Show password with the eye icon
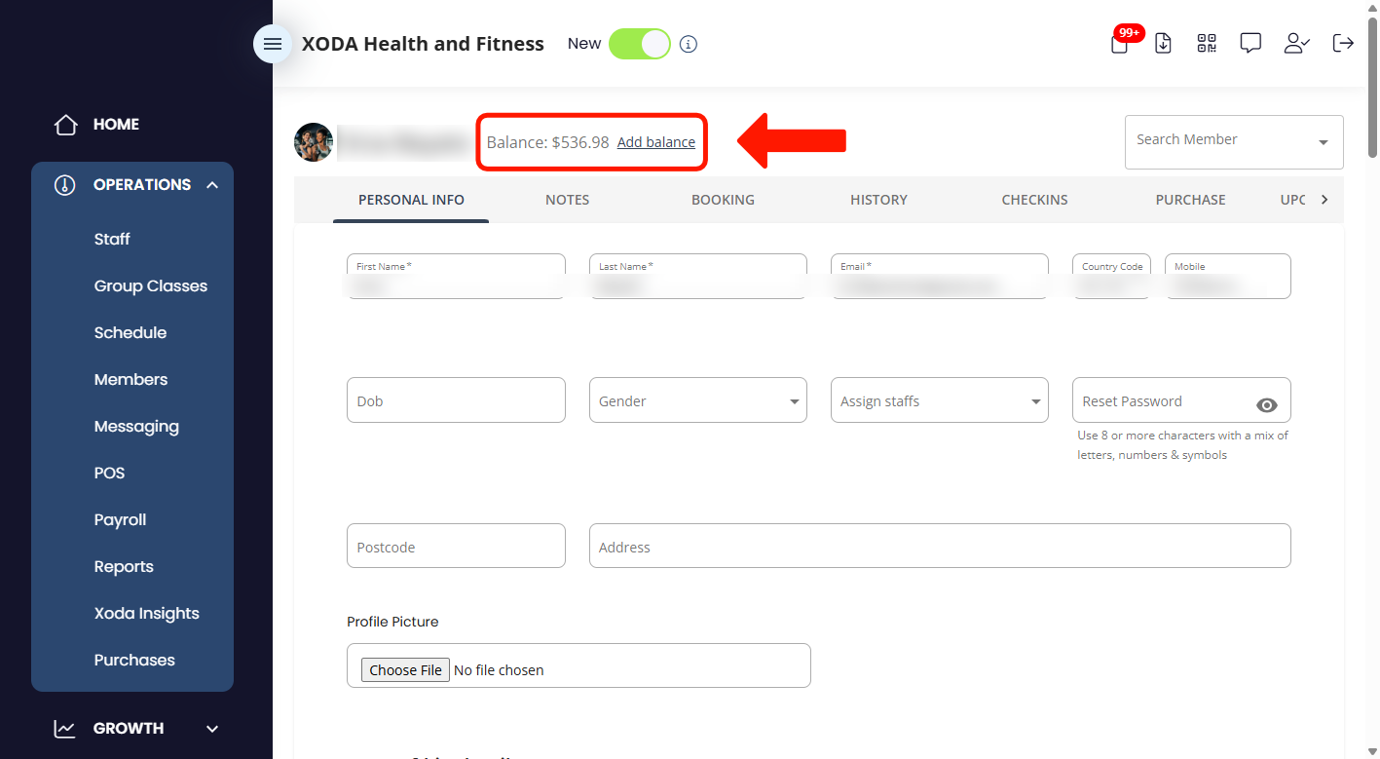 tap(1266, 405)
